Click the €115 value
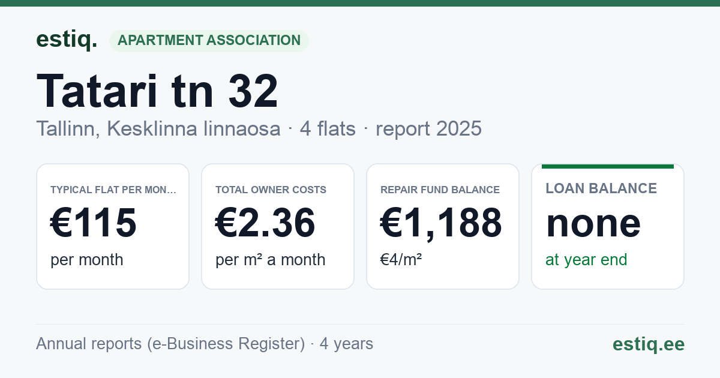This screenshot has width=720, height=378. click(x=94, y=223)
